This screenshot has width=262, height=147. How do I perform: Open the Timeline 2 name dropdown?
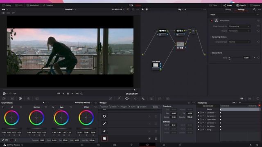[x=70, y=9]
